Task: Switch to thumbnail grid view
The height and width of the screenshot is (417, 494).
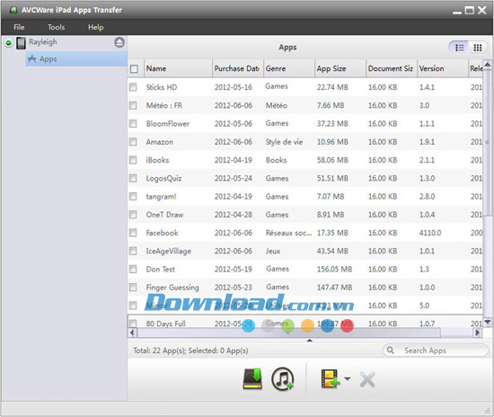Action: pos(478,48)
